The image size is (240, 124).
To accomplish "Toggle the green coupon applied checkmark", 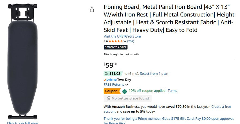I will tap(125, 91).
